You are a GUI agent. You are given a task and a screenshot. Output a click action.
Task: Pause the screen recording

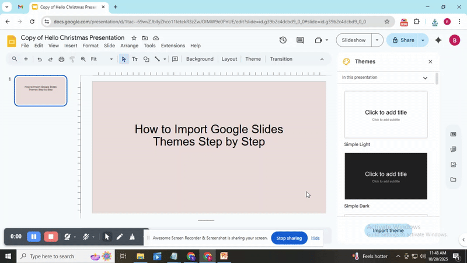(x=34, y=237)
